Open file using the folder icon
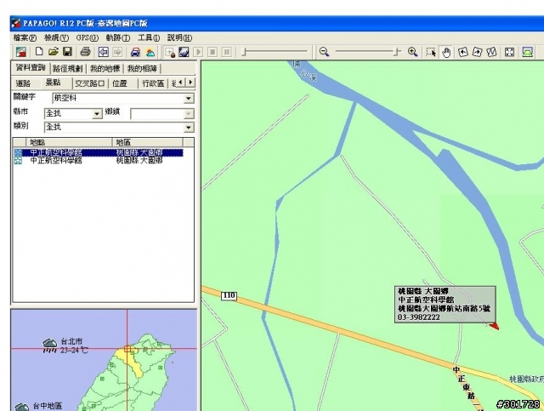This screenshot has width=544, height=411. coord(53,52)
